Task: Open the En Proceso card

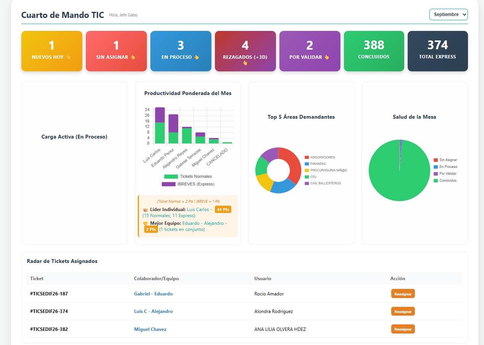Action: click(181, 51)
